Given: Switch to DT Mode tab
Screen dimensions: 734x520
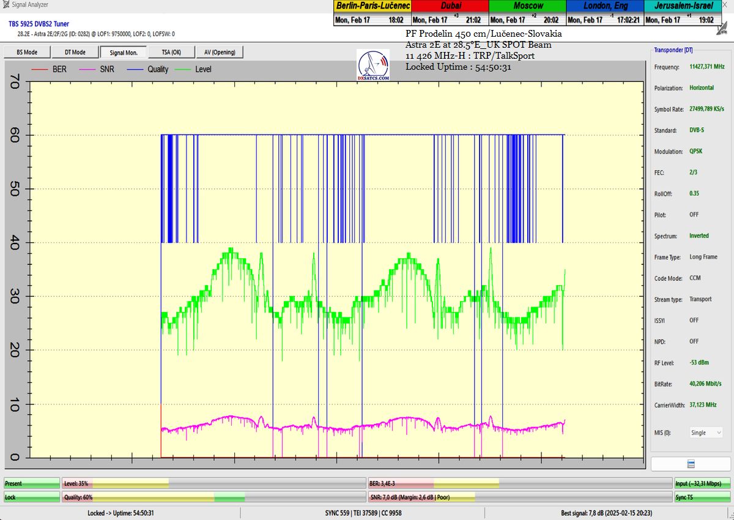Looking at the screenshot, I should point(75,53).
